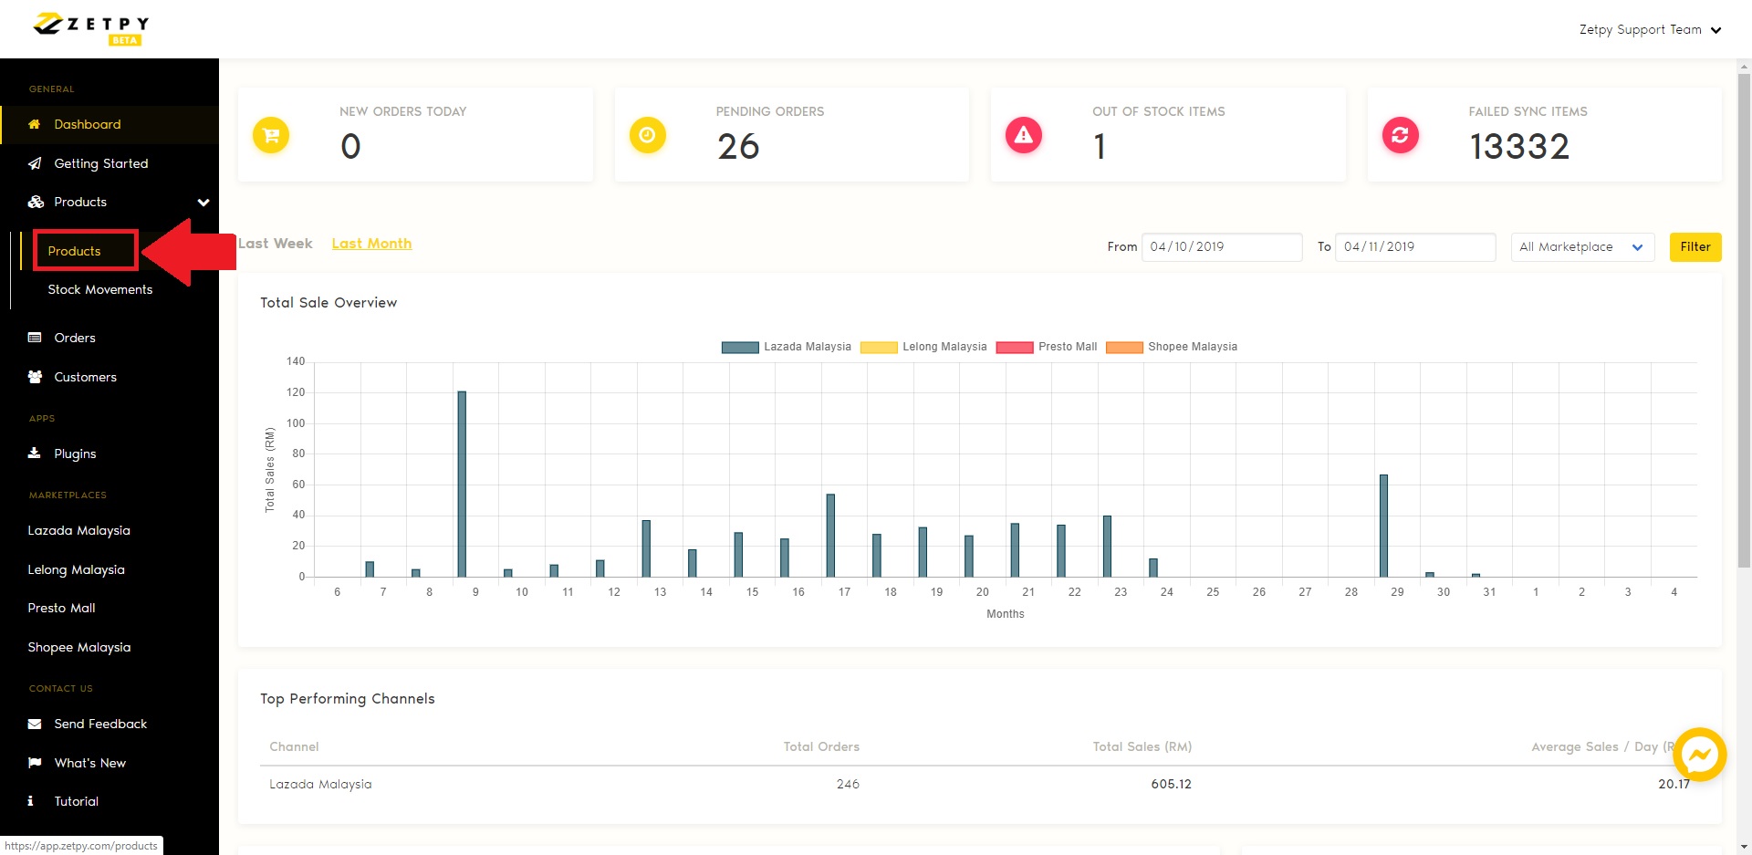Click the day 29 sales bar
Viewport: 1752px width, 855px height.
pyautogui.click(x=1383, y=526)
